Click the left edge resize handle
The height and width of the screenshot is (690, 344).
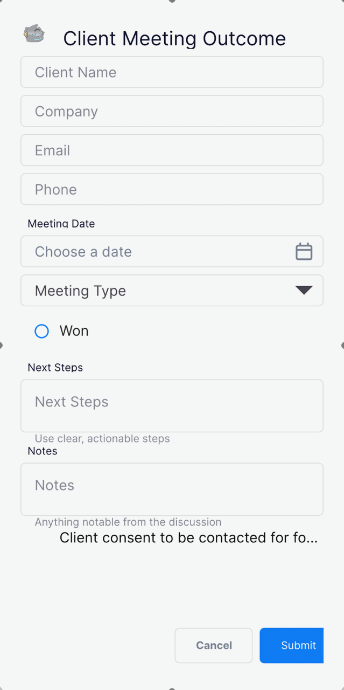tap(1, 345)
